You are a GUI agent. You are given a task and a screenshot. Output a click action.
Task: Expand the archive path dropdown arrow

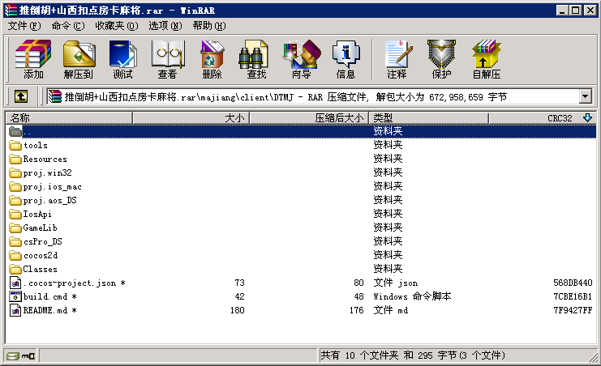pyautogui.click(x=586, y=97)
